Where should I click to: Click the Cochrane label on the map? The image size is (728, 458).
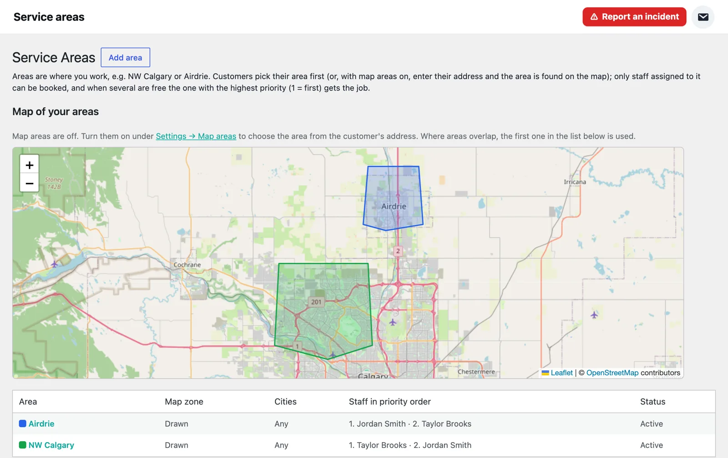(187, 265)
